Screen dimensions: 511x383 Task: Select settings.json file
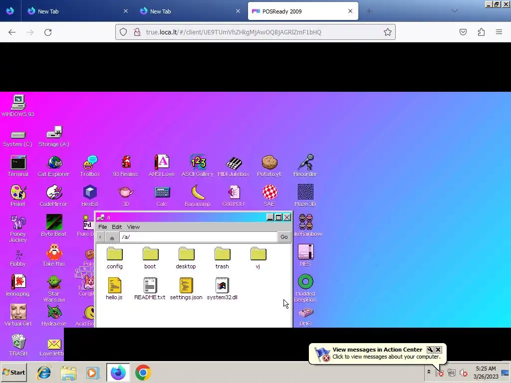coord(186,289)
